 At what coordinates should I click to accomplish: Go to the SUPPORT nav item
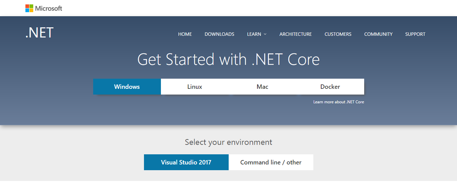[x=415, y=34]
